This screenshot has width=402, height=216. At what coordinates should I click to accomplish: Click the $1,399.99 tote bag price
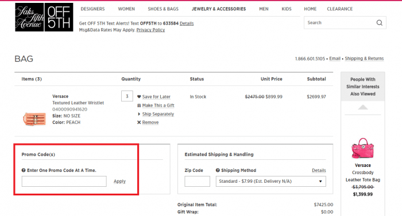363,194
